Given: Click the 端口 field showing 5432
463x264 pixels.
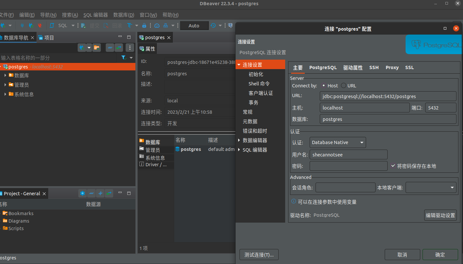Looking at the screenshot, I should coord(440,108).
